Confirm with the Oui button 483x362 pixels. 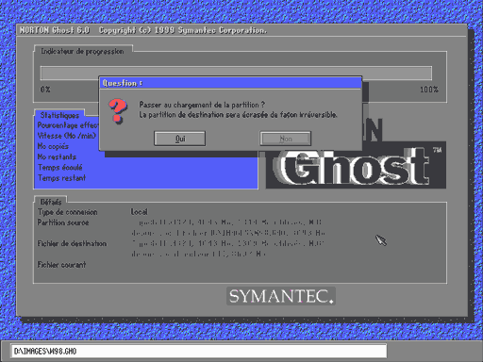(179, 139)
